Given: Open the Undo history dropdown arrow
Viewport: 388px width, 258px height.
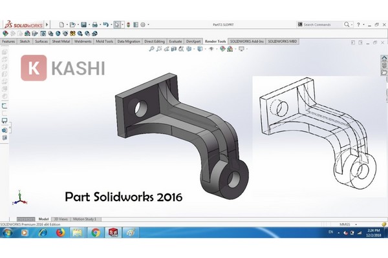Looking at the screenshot, I should click(111, 25).
